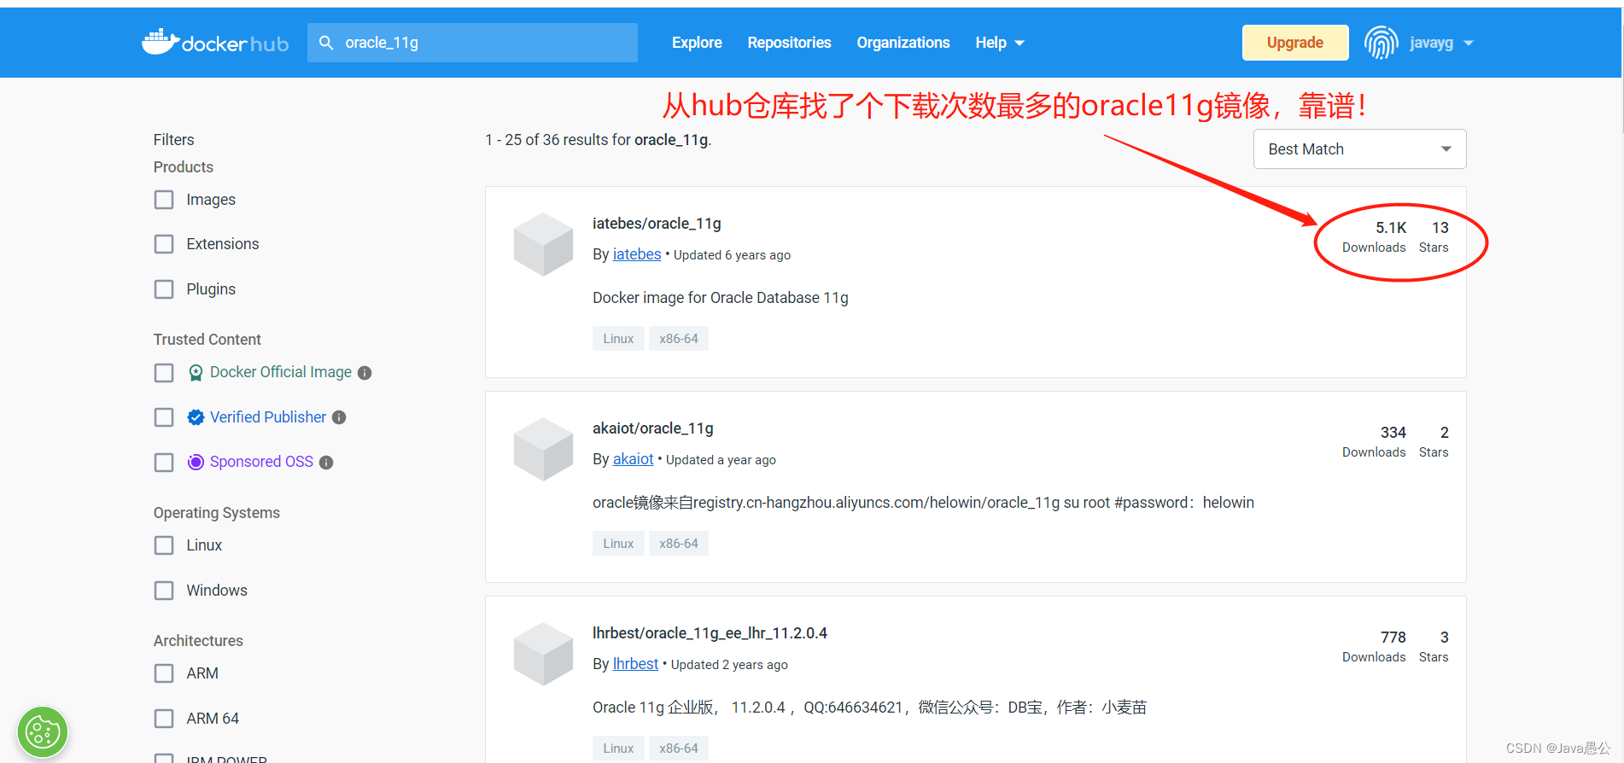Image resolution: width=1624 pixels, height=763 pixels.
Task: Open the akaiot/oracle_11g cube thumbnail
Action: coord(543,449)
